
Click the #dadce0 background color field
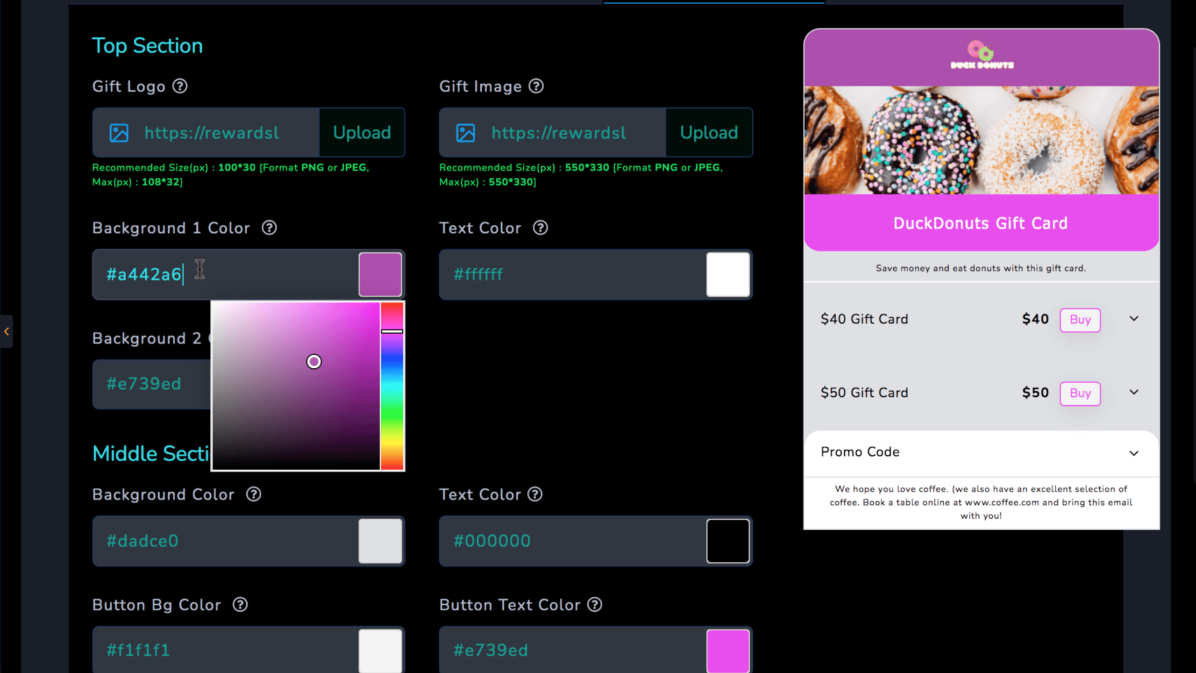(x=224, y=541)
